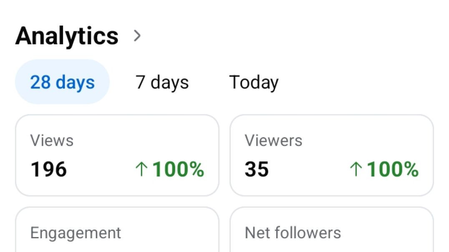Open the Analytics chevron arrow
This screenshot has width=449, height=252.
coord(137,36)
